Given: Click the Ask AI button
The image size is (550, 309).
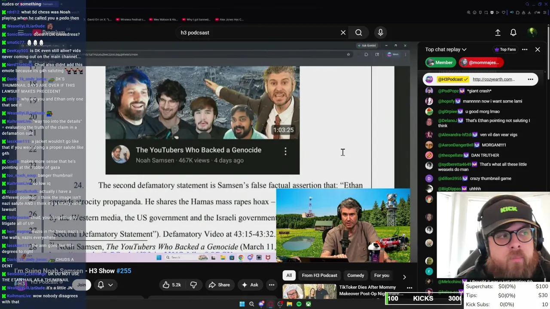Looking at the screenshot, I should click(250, 285).
